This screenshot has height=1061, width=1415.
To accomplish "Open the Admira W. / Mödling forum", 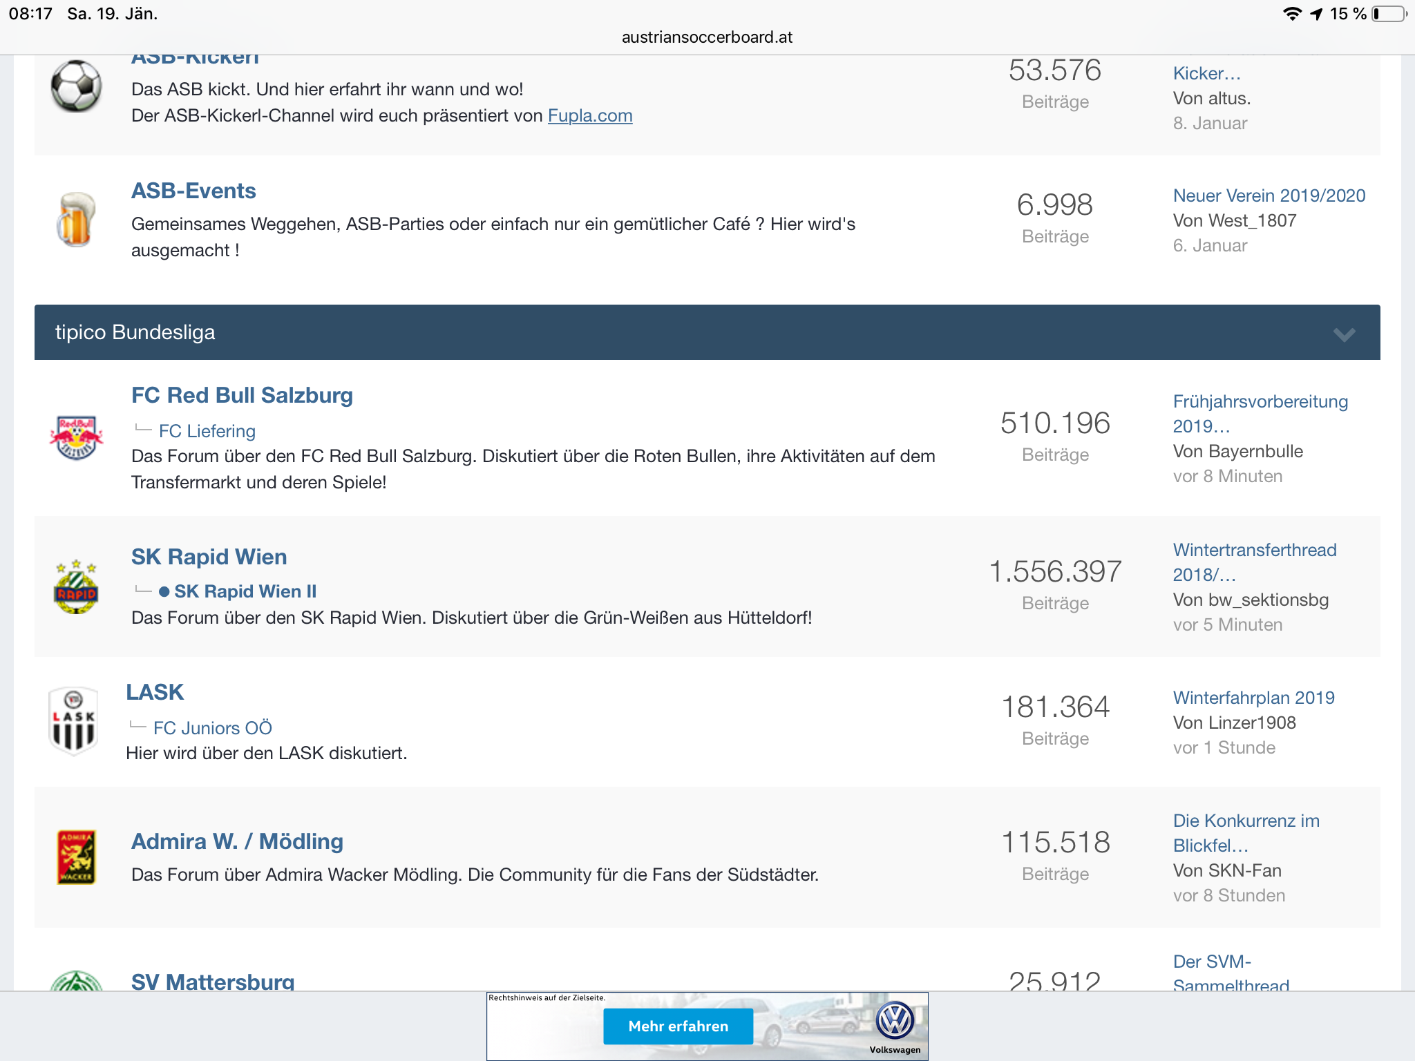I will (x=237, y=841).
